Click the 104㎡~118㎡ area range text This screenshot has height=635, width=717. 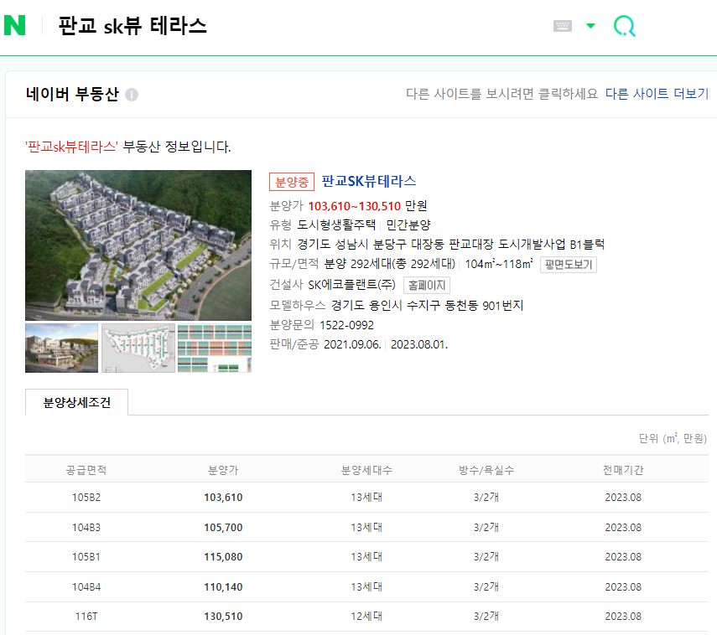(499, 264)
